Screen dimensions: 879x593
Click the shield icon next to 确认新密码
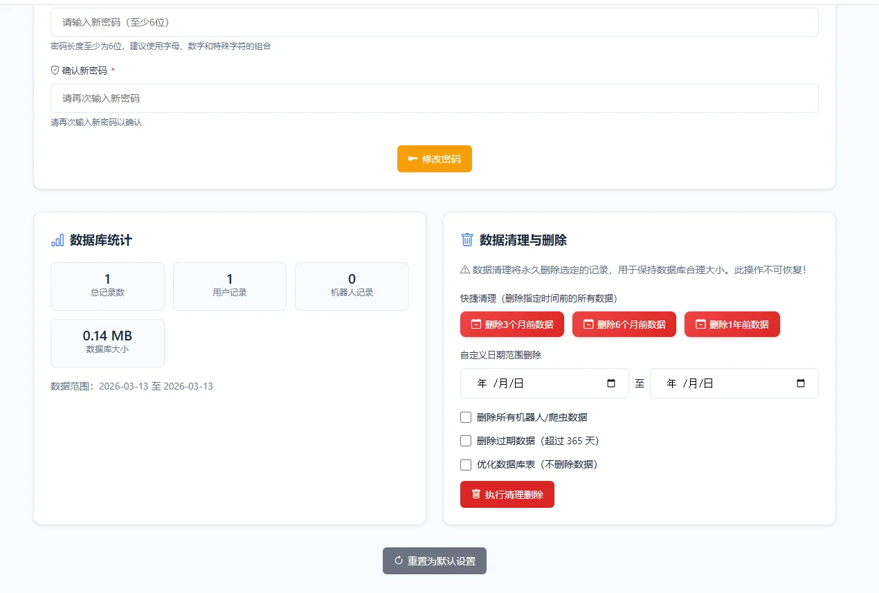[x=55, y=71]
